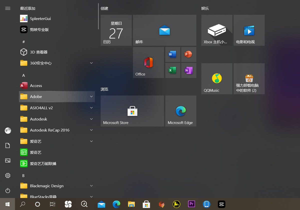The width and height of the screenshot is (300, 210).
Task: Click the 娱乐 tile group title
Action: point(205,8)
